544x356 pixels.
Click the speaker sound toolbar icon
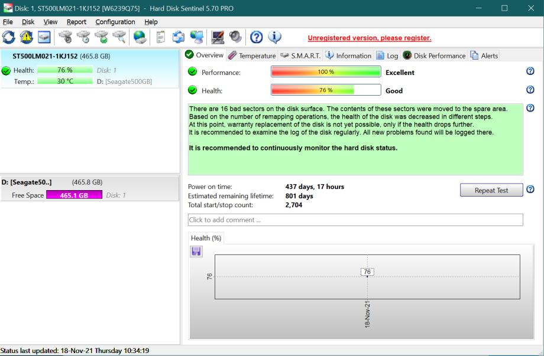(235, 37)
